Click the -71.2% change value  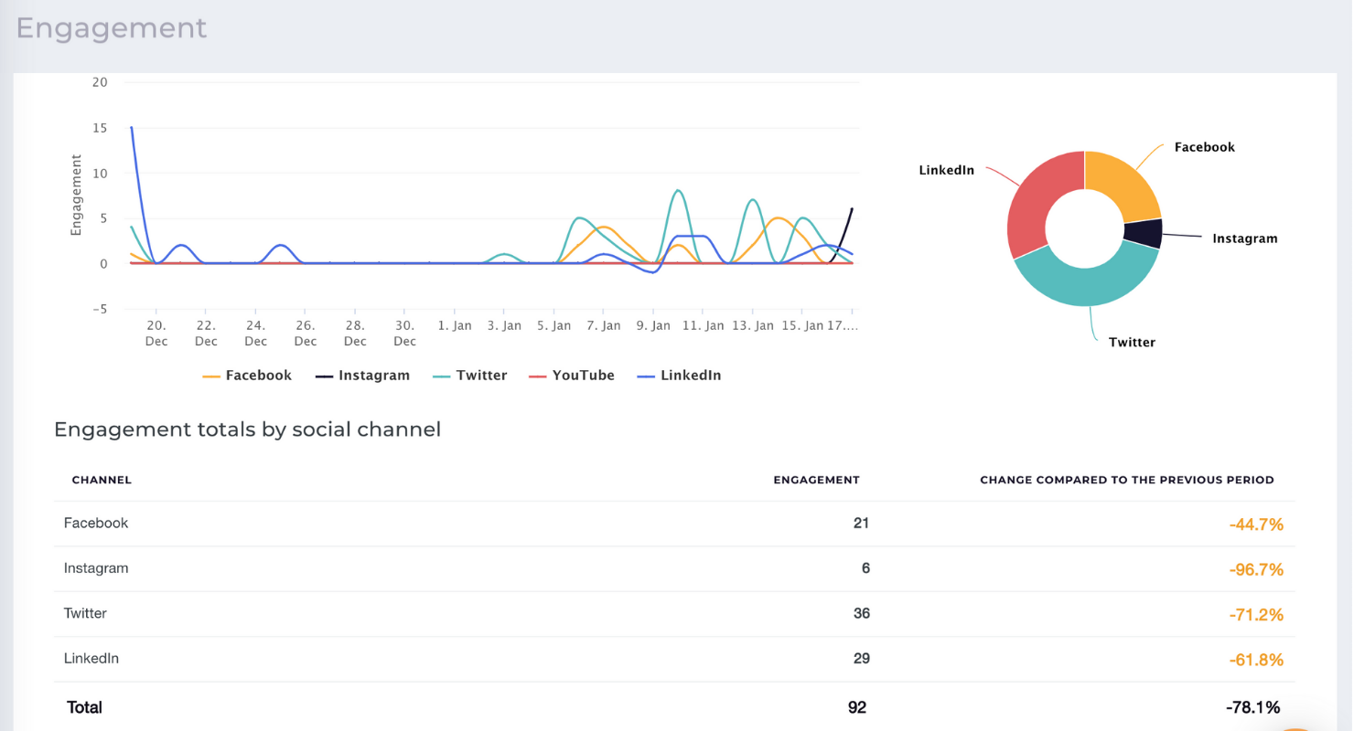pos(1256,614)
